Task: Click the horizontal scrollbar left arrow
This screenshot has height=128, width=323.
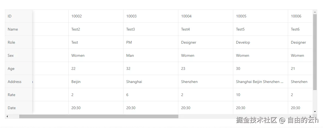Action: (7, 117)
